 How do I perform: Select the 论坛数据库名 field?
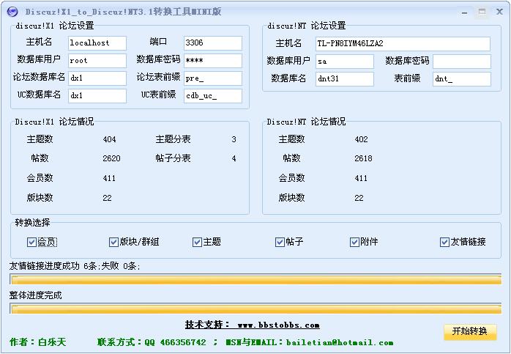click(97, 78)
